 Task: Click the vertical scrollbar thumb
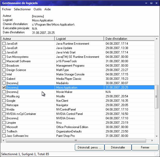coord(157,97)
